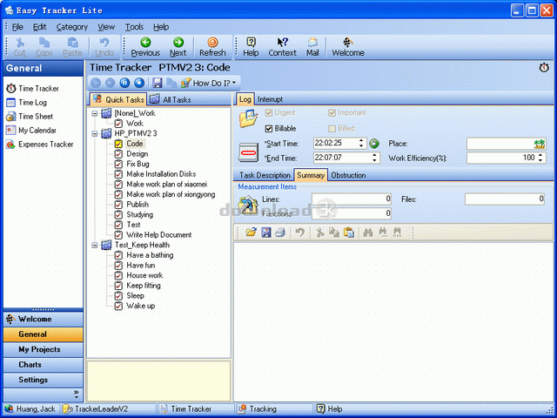Switch to the Obstruction tab
557x418 pixels.
tap(348, 175)
